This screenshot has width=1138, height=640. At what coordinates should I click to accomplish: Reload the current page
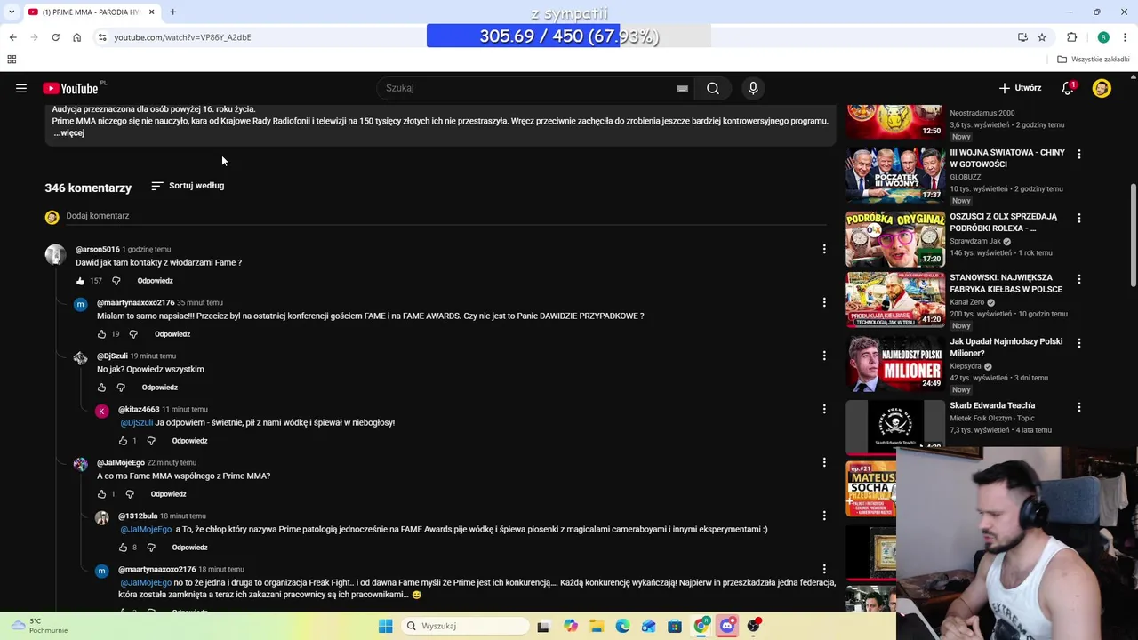point(55,37)
